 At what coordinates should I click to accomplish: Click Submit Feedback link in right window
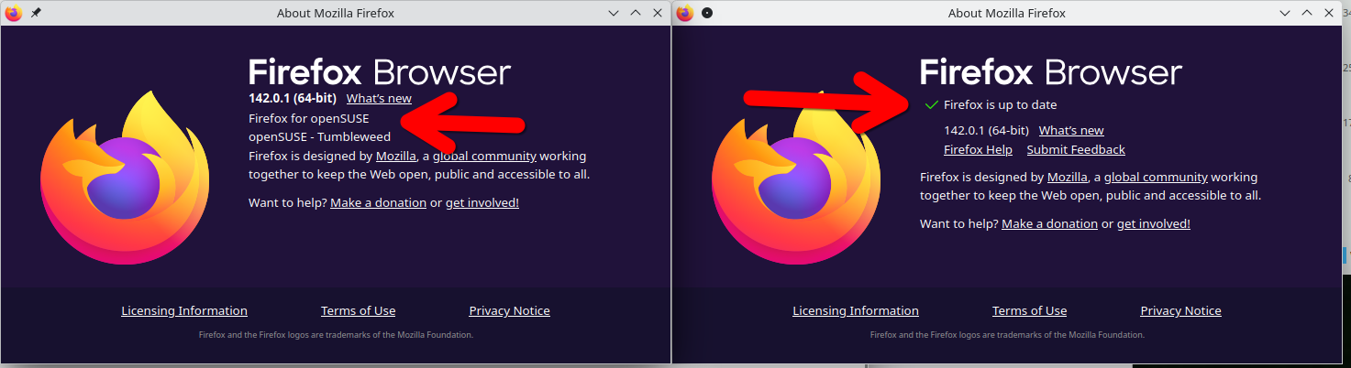click(x=1076, y=149)
